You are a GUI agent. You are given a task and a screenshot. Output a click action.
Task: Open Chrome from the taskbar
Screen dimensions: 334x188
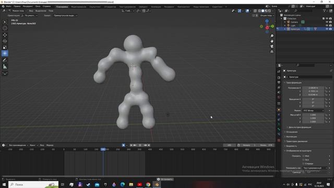[148, 184]
